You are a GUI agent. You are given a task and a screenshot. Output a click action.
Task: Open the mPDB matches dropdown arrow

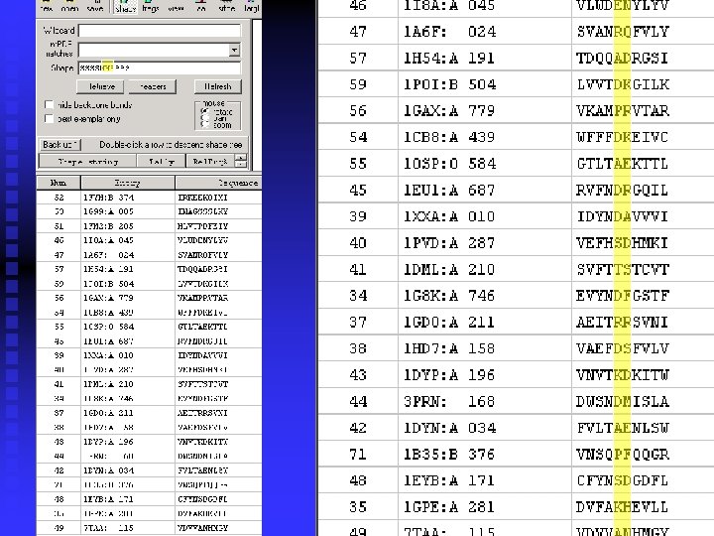pyautogui.click(x=234, y=50)
